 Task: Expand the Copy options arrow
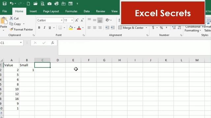(24, 24)
